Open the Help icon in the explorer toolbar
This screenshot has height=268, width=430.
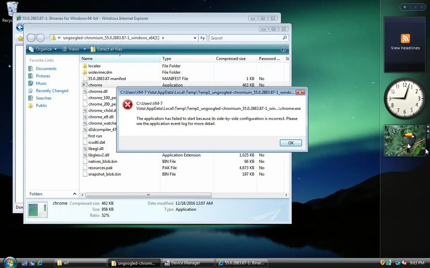point(284,49)
